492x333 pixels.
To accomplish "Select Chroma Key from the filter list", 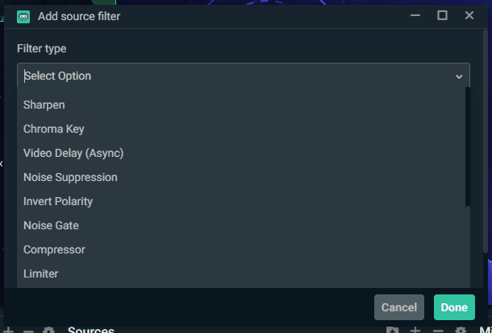I will click(x=244, y=129).
